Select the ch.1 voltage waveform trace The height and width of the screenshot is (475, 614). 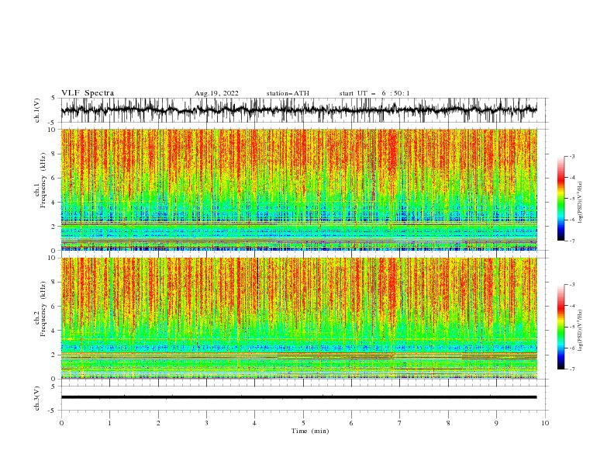click(x=298, y=109)
